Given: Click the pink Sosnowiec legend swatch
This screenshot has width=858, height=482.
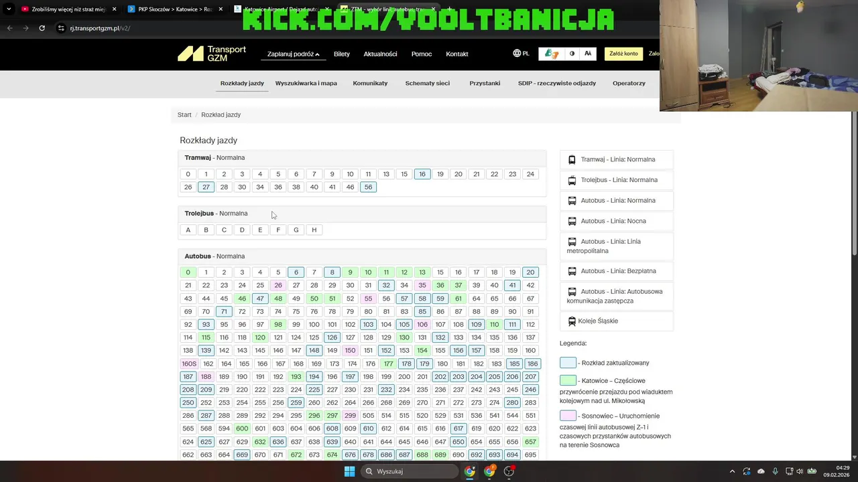Looking at the screenshot, I should click(x=568, y=416).
